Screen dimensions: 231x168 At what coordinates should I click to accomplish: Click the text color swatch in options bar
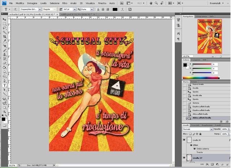115,9
